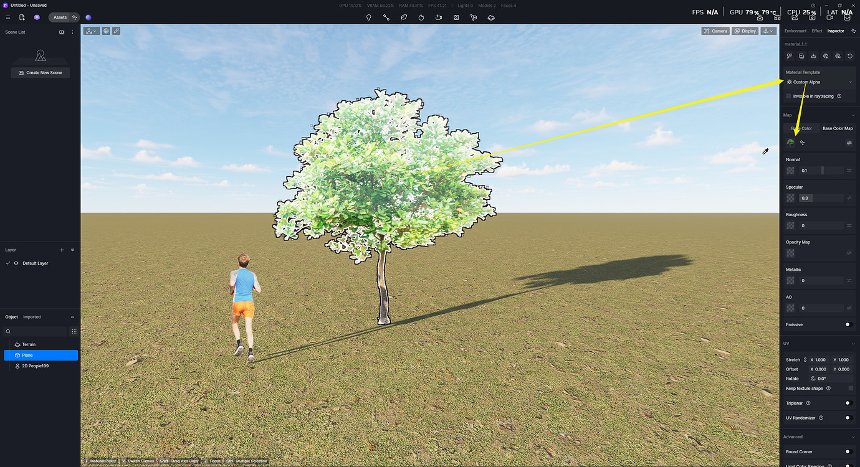Enable Invisible in raytracing
This screenshot has height=467, width=860.
tap(788, 96)
